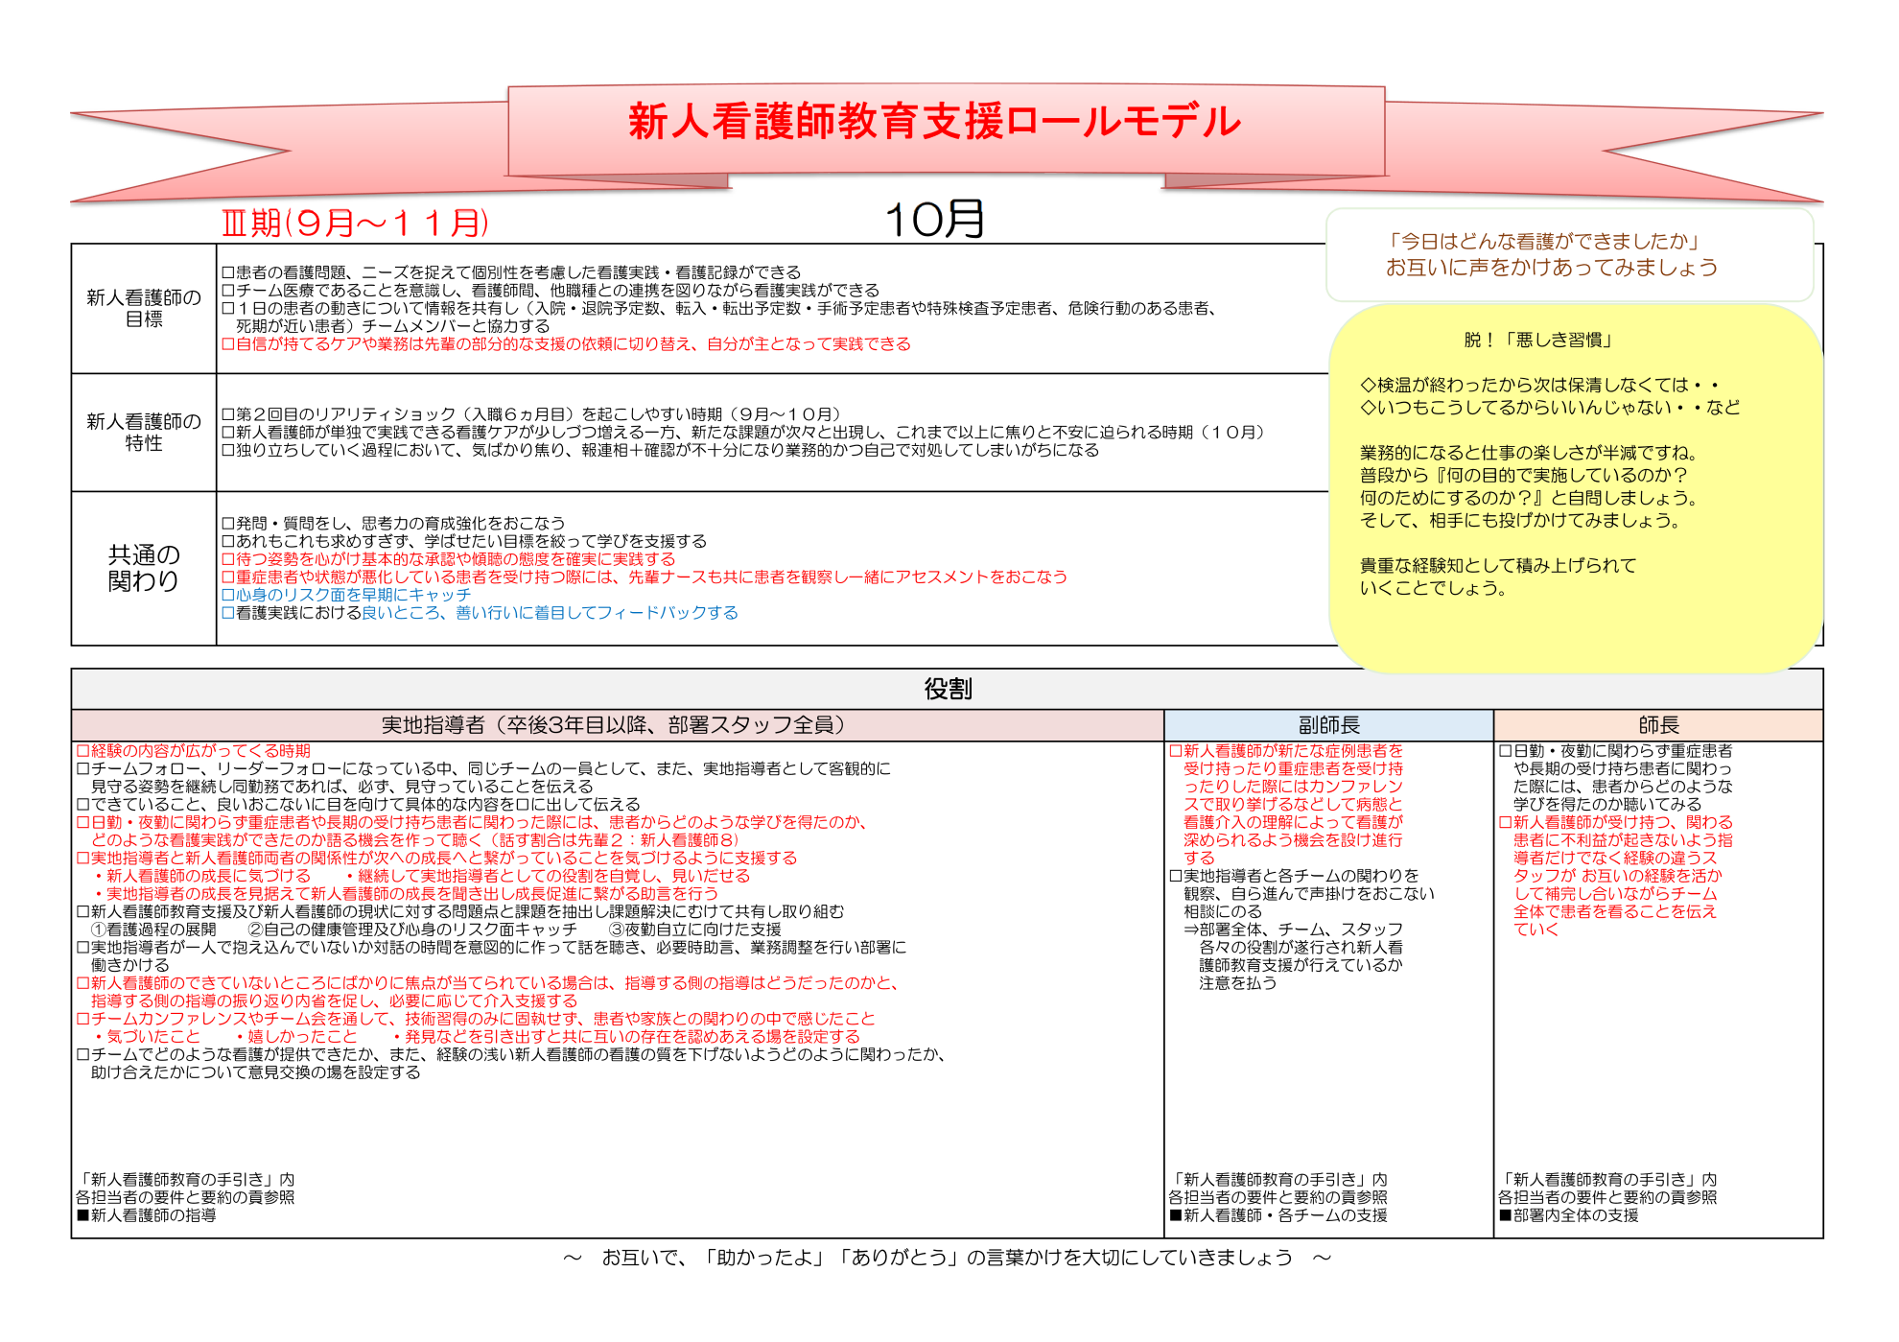
Task: Select the 師長 column header
Action: tap(1658, 725)
